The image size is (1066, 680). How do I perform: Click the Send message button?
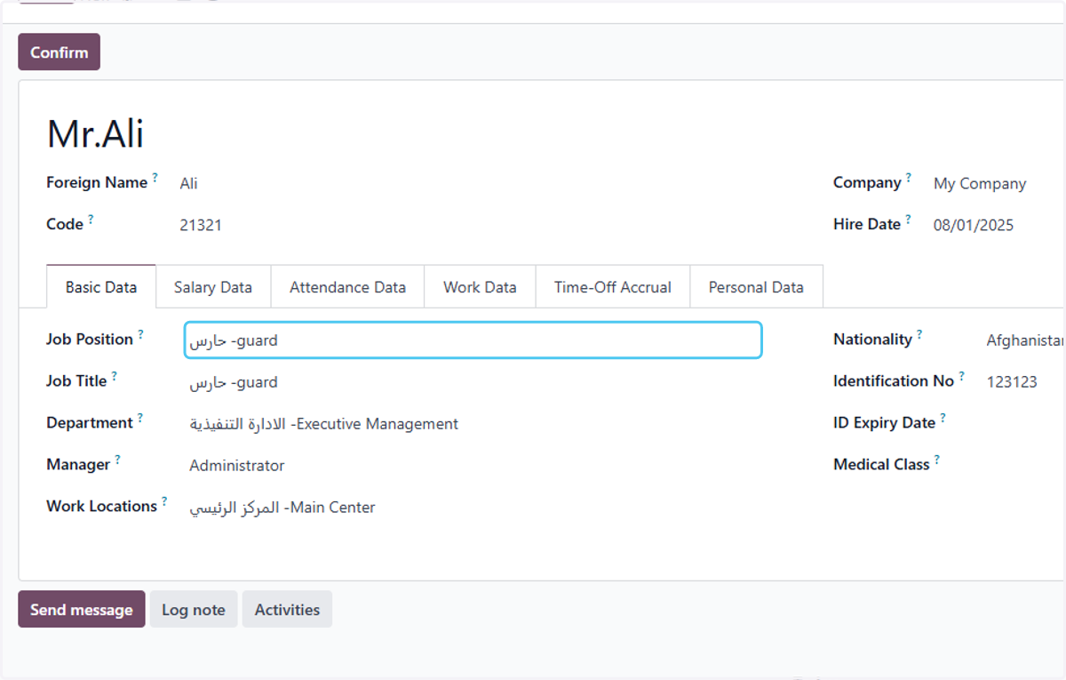82,610
